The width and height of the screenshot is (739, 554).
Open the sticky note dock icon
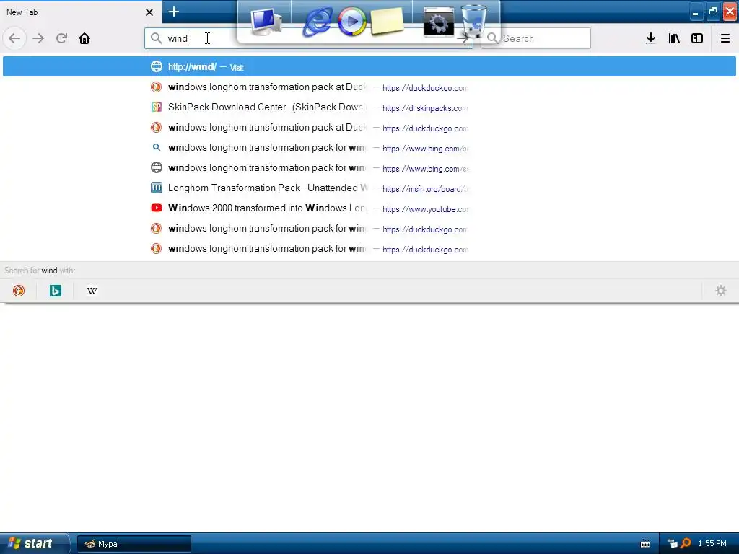click(x=388, y=21)
